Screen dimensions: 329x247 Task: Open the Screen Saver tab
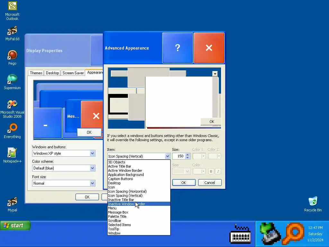tap(73, 73)
